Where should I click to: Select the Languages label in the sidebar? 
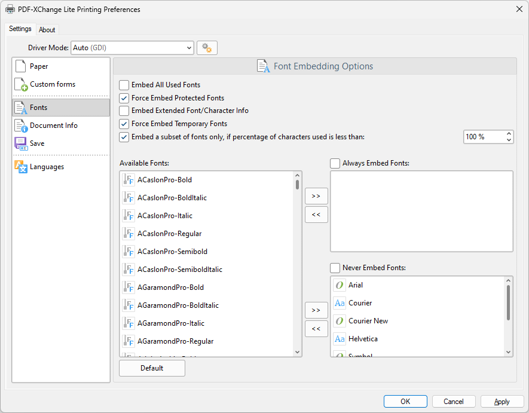(47, 167)
